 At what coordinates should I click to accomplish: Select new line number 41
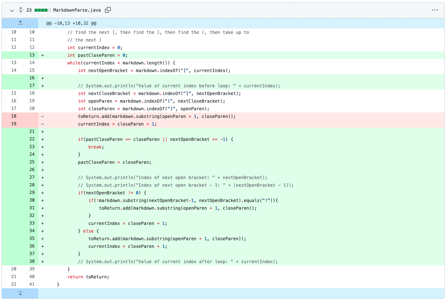[x=32, y=285]
